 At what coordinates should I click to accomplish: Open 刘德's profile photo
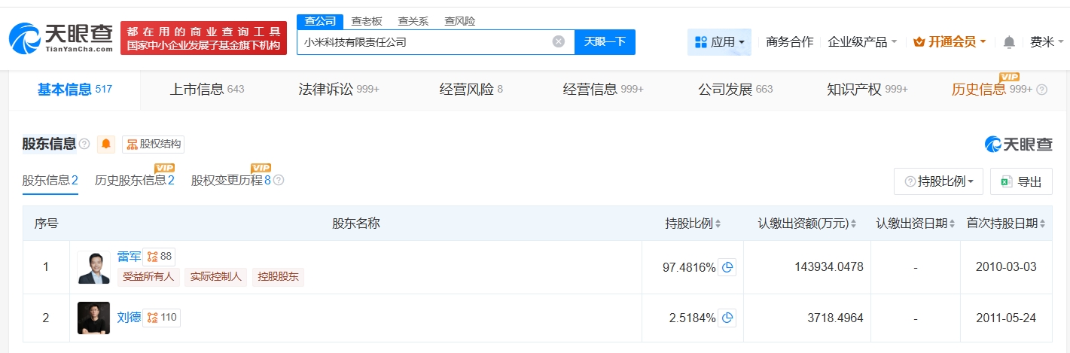click(x=93, y=318)
